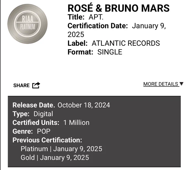
Task: Click the APT. title text
Action: click(x=96, y=17)
